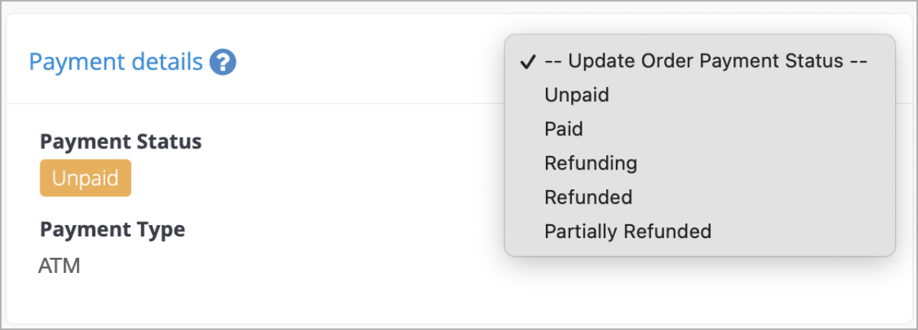Set payment status to Refunding

coord(699,163)
